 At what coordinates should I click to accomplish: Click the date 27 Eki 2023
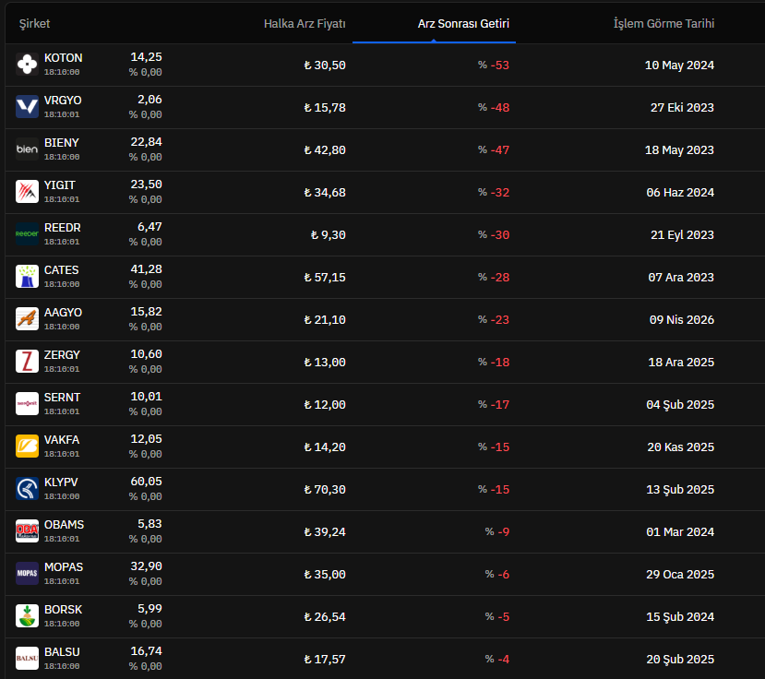coord(682,107)
